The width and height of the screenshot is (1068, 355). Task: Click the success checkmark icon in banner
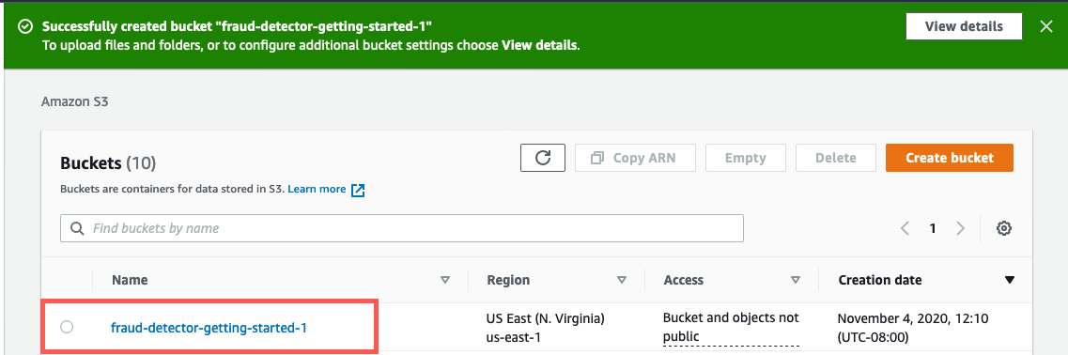click(25, 26)
